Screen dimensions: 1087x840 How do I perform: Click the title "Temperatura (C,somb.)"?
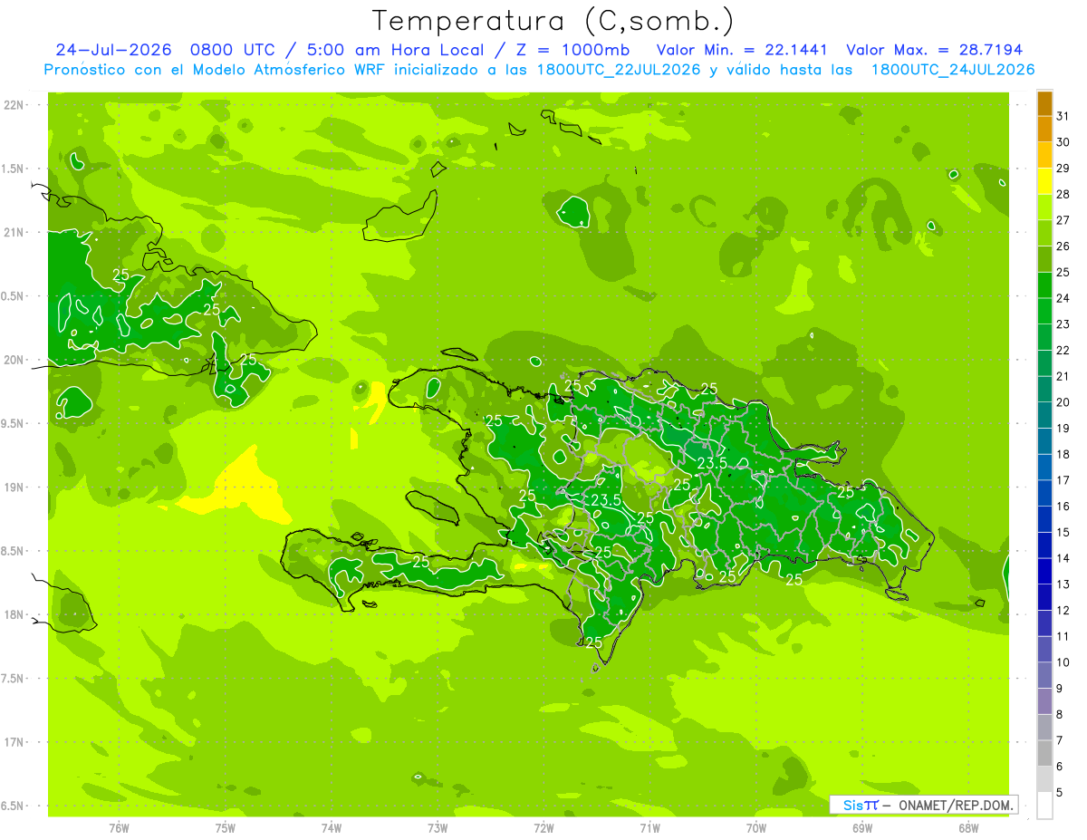click(x=553, y=21)
